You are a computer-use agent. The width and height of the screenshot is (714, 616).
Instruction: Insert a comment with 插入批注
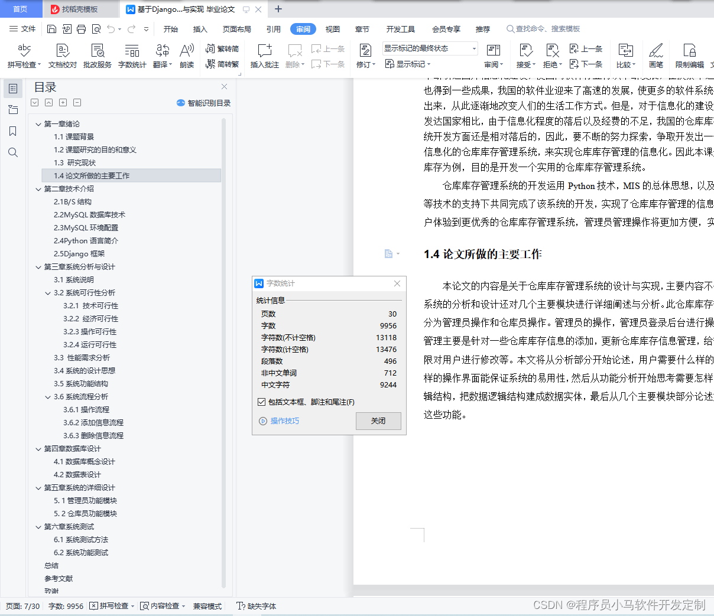pos(264,56)
